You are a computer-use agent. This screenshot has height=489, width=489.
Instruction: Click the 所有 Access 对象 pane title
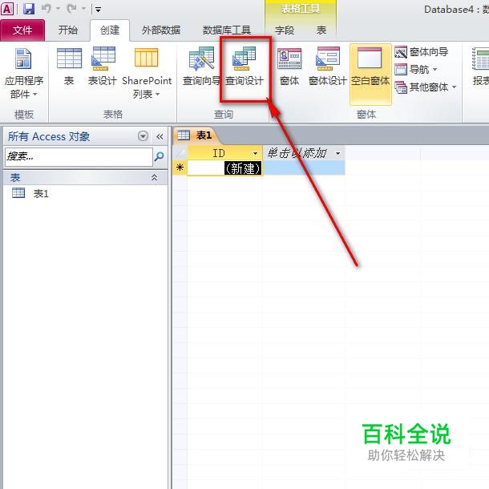click(x=49, y=136)
